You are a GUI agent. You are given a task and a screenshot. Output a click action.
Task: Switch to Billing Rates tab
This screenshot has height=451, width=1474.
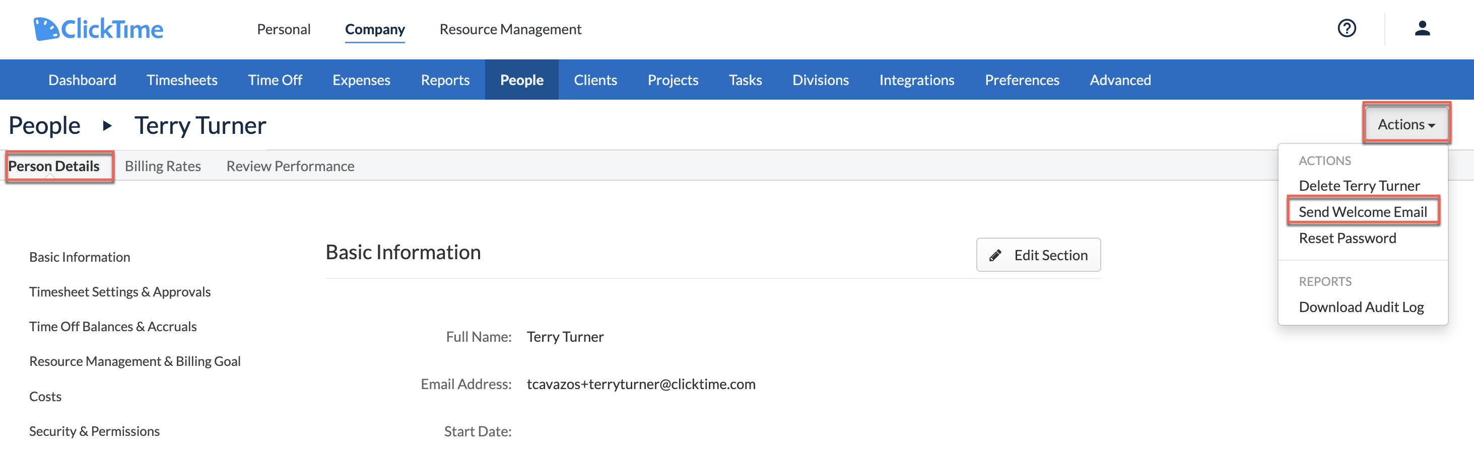[x=163, y=166]
